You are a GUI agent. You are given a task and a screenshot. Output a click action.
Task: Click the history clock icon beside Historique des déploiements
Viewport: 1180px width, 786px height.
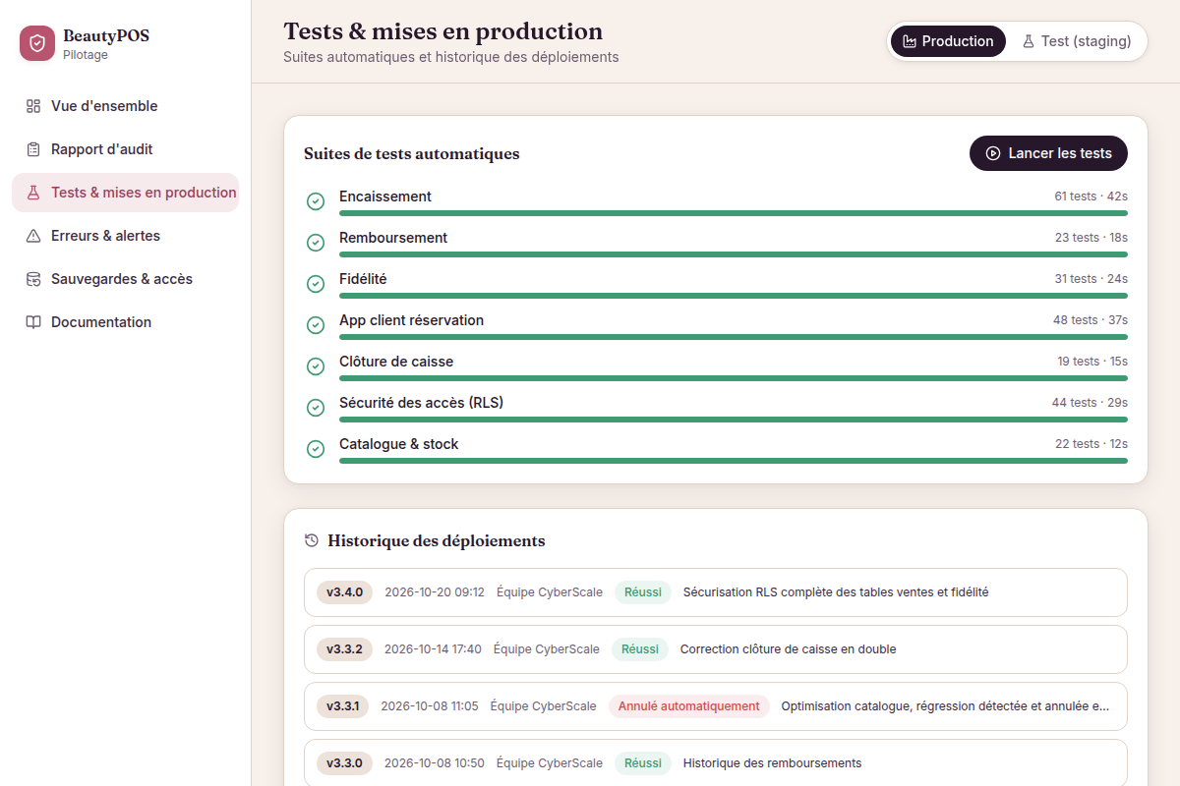point(312,540)
